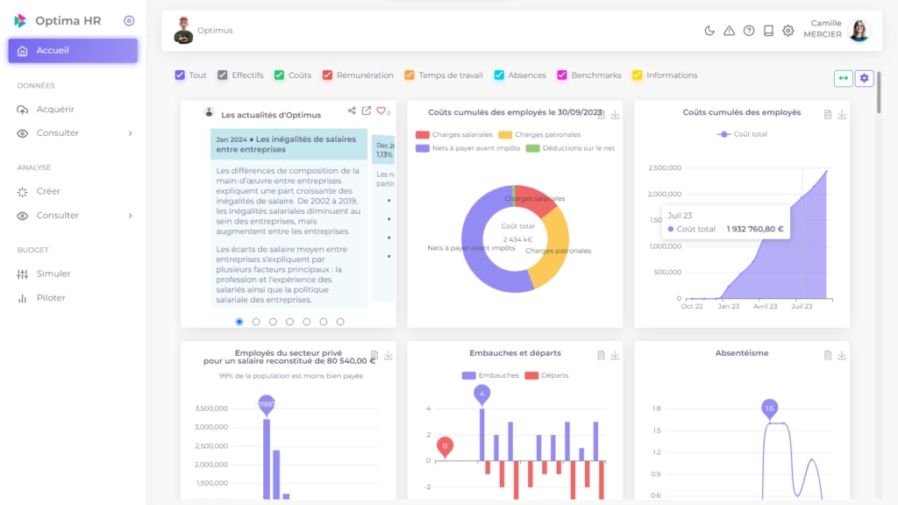Toggle dark mode moon icon

pyautogui.click(x=709, y=31)
